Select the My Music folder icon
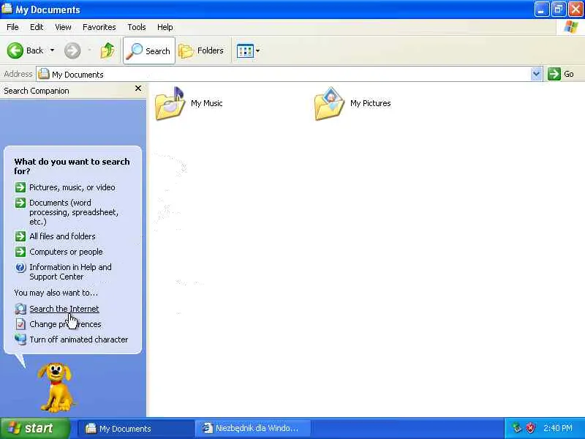The height and width of the screenshot is (439, 585). click(170, 103)
